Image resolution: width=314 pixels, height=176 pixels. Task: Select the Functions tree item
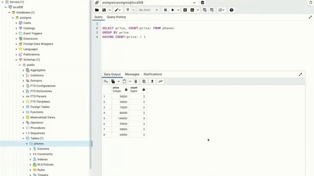coord(37,112)
